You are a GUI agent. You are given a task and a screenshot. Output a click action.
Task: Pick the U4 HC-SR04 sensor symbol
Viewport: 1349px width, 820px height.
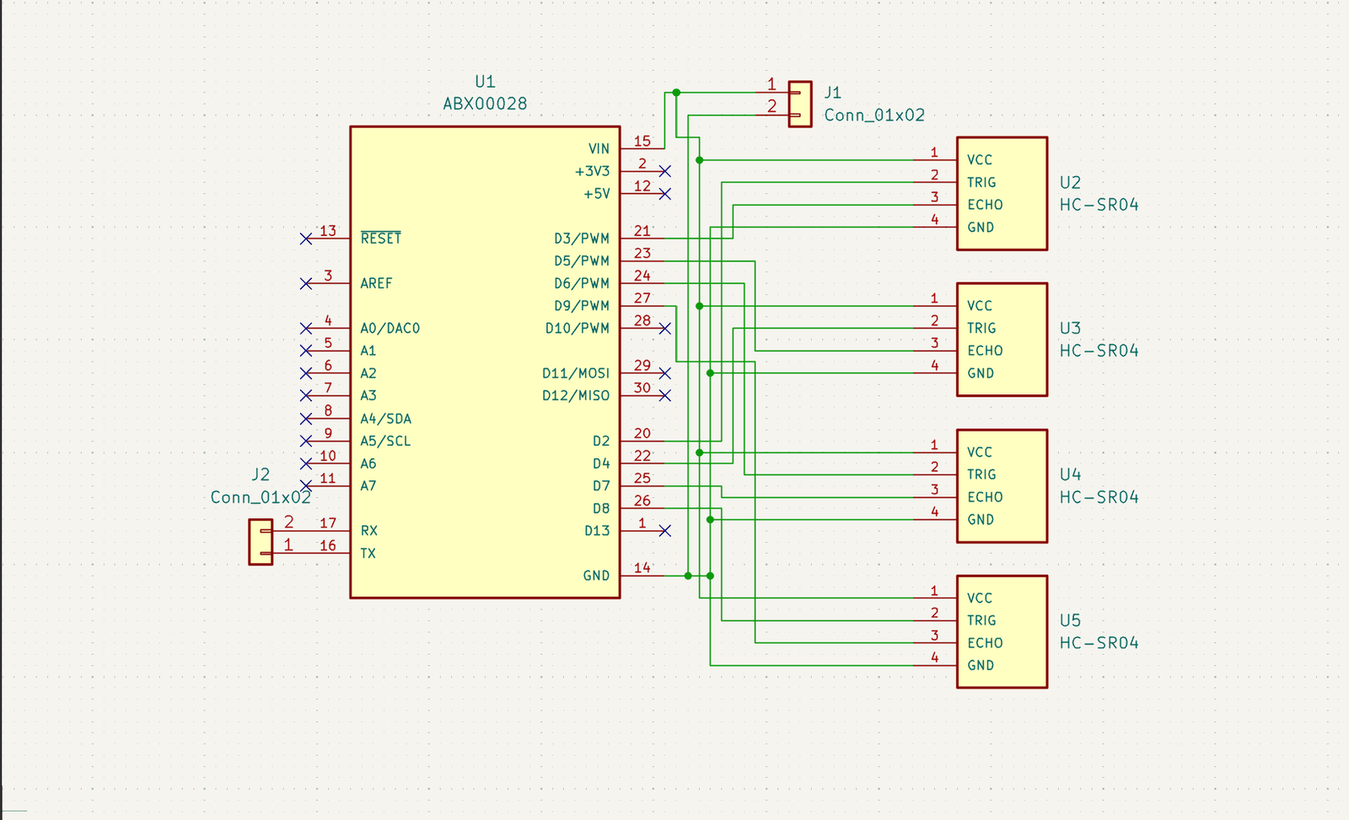(1002, 486)
